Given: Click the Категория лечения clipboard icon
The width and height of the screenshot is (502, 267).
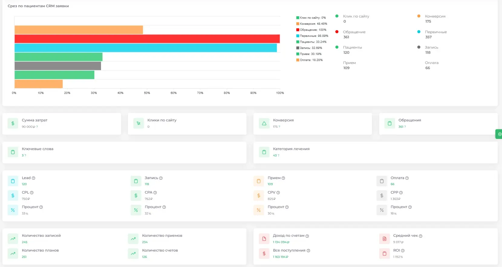Looking at the screenshot, I should (264, 152).
